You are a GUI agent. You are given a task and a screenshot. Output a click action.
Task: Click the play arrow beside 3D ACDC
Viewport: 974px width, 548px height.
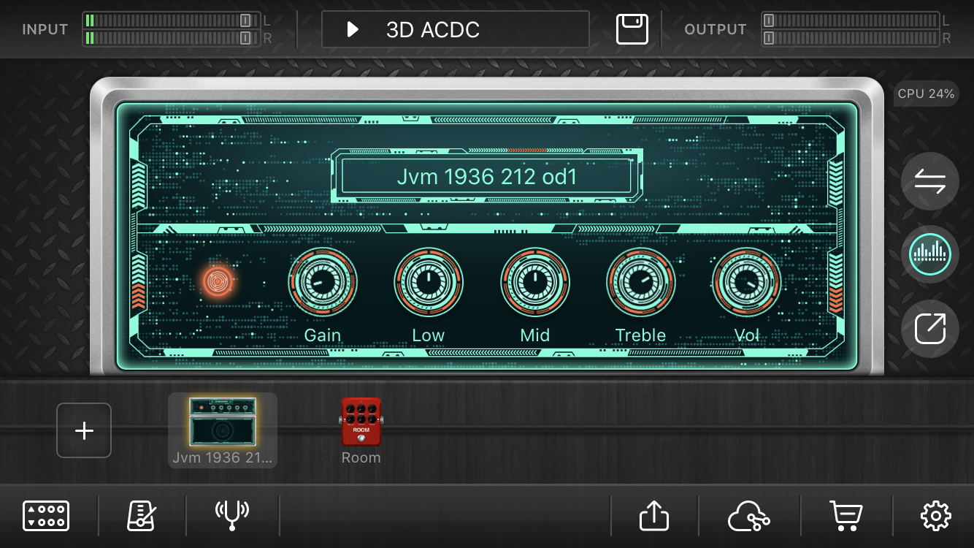(353, 29)
